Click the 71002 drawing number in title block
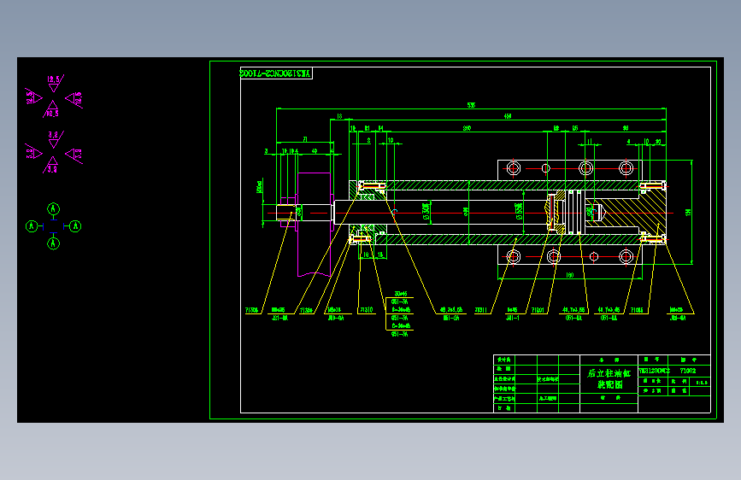741x480 pixels. (688, 371)
